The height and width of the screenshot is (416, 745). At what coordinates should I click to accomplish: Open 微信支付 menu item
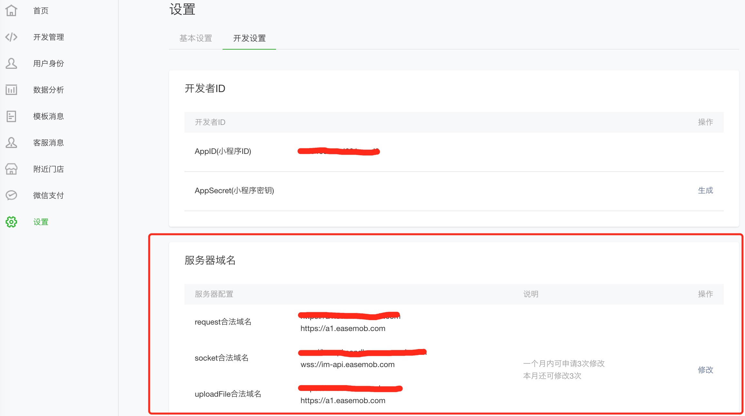49,195
